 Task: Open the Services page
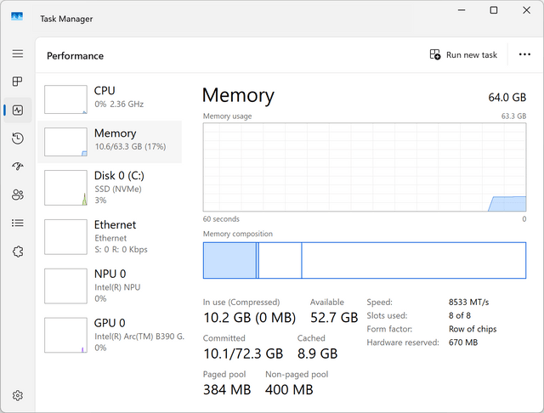[x=18, y=252]
